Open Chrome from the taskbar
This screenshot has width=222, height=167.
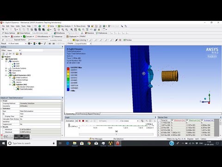tap(89, 143)
